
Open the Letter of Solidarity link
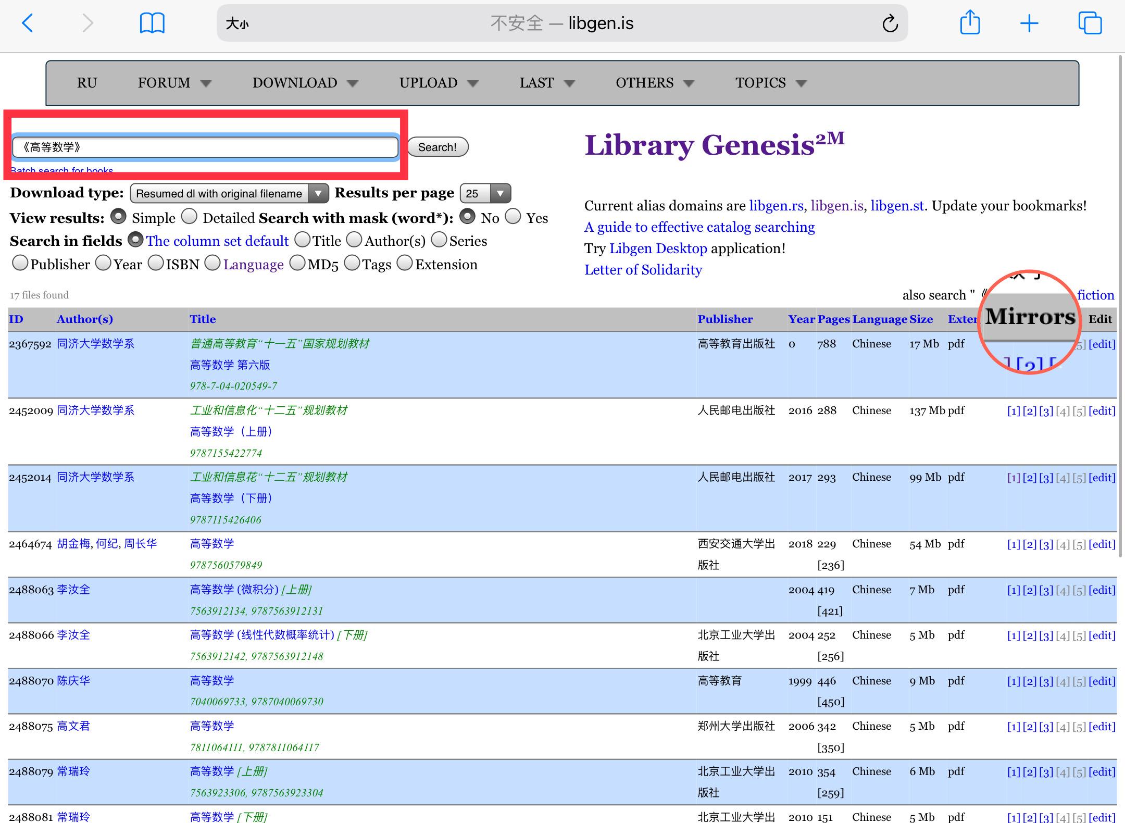(x=643, y=270)
